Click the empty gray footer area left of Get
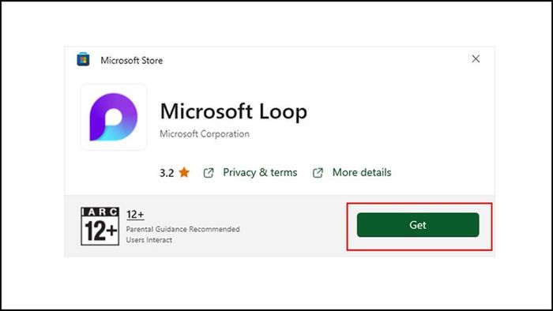Viewport: 553px width, 311px height. click(293, 226)
